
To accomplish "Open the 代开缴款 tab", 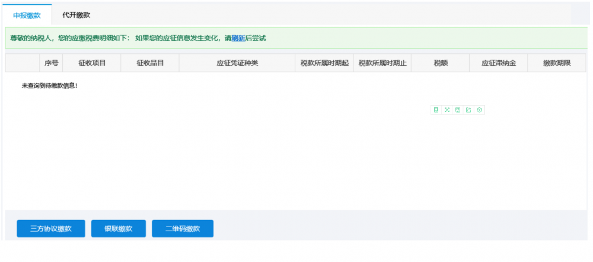I will [x=76, y=15].
